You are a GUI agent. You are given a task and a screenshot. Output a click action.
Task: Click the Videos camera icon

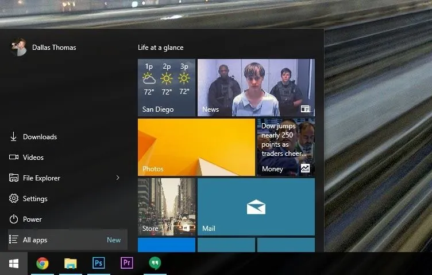14,157
